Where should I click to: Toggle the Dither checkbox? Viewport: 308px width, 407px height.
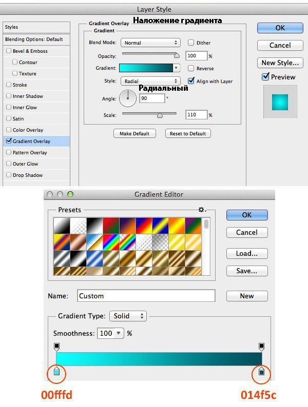(x=191, y=43)
